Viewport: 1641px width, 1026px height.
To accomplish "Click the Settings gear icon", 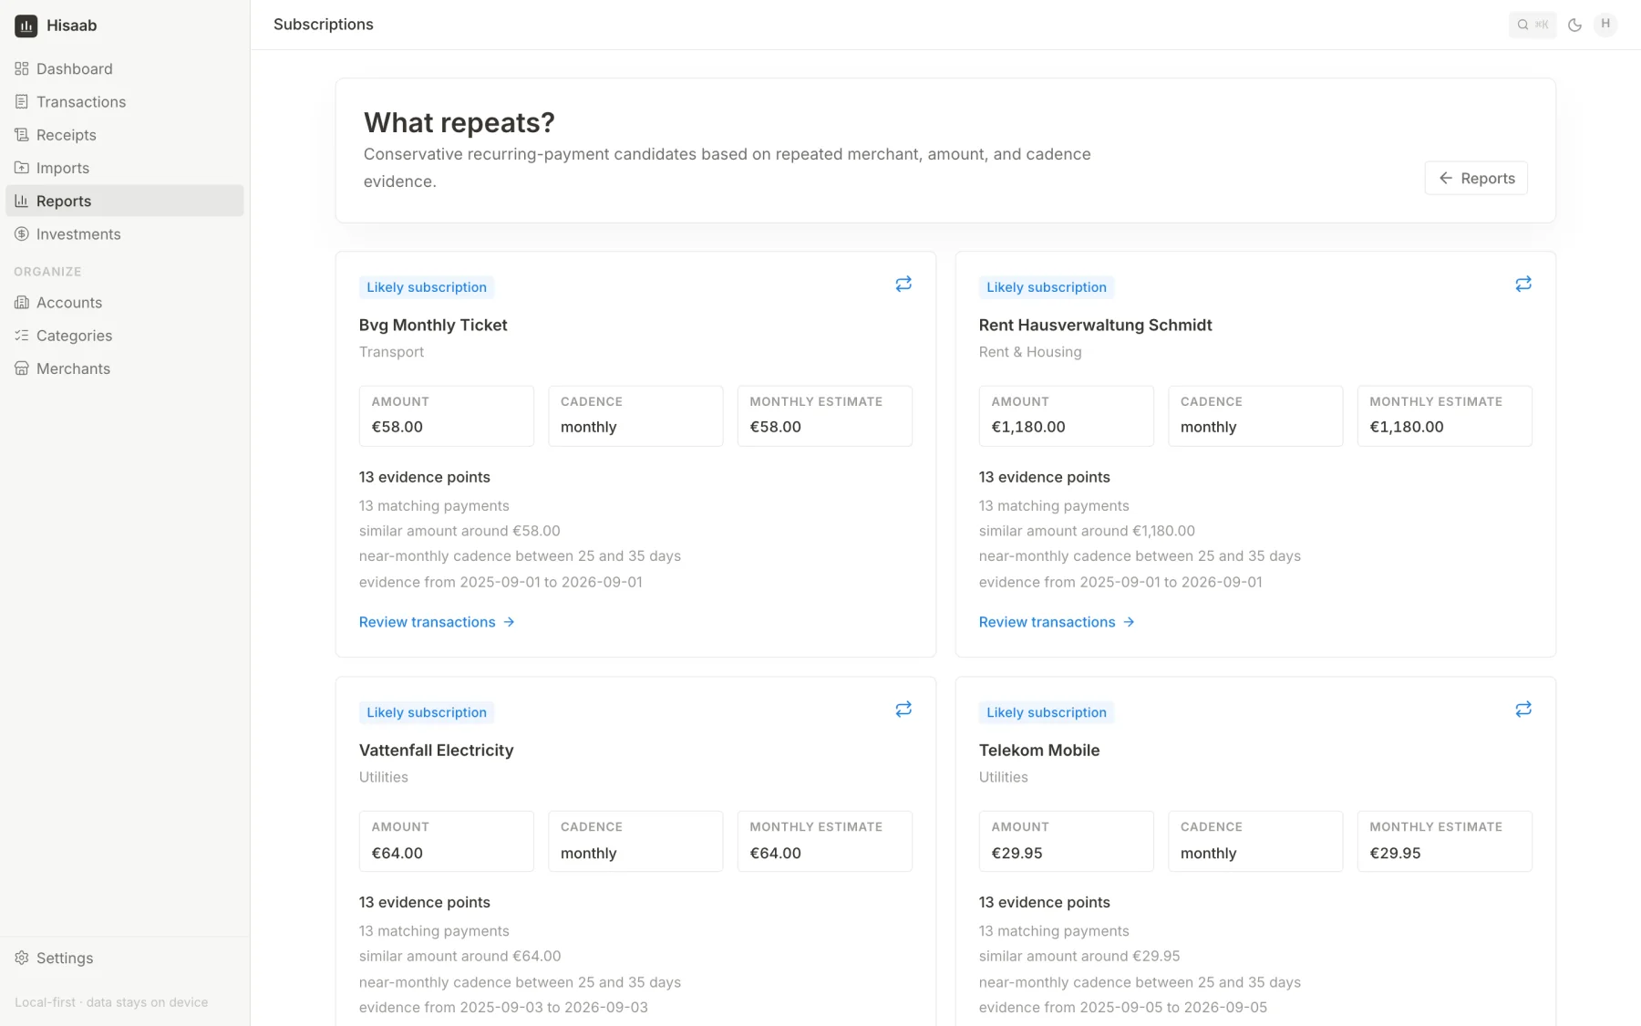I will 22,958.
